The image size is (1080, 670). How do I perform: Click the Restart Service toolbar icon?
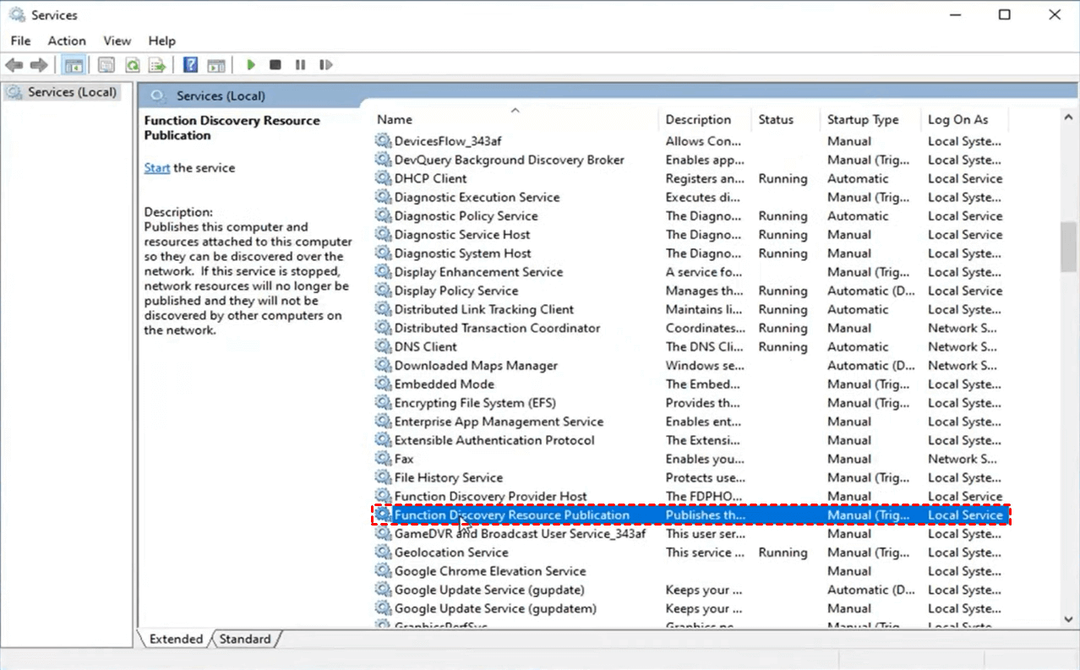coord(325,65)
